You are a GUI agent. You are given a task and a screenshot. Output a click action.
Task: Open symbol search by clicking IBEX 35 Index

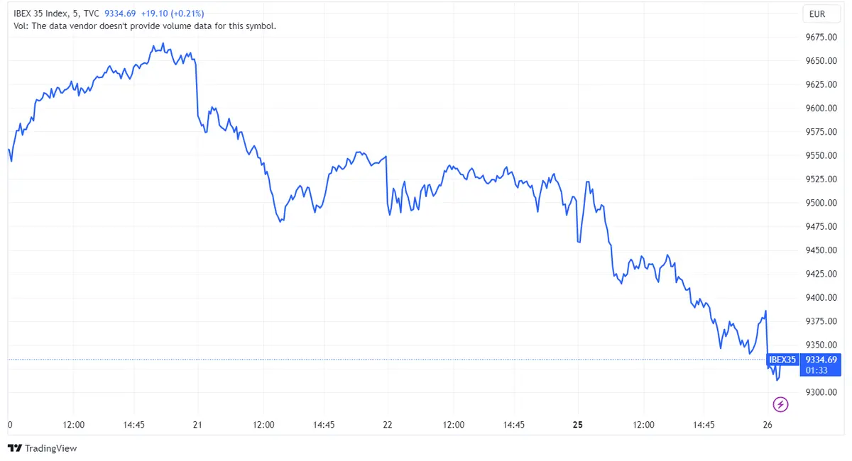[39, 13]
